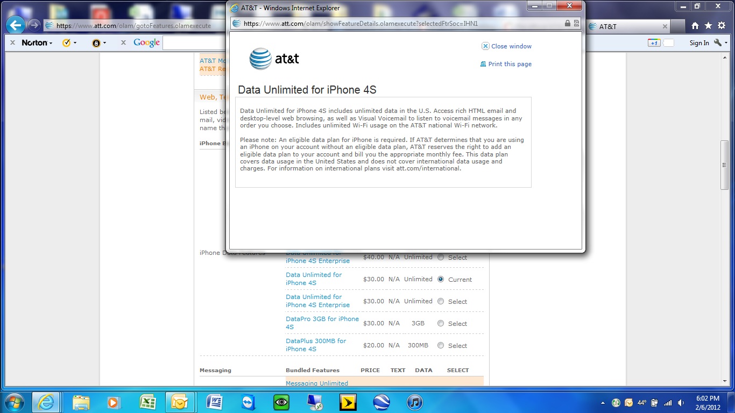Open Remote Desktop icon in taskbar
Image resolution: width=735 pixels, height=413 pixels.
pyautogui.click(x=314, y=402)
